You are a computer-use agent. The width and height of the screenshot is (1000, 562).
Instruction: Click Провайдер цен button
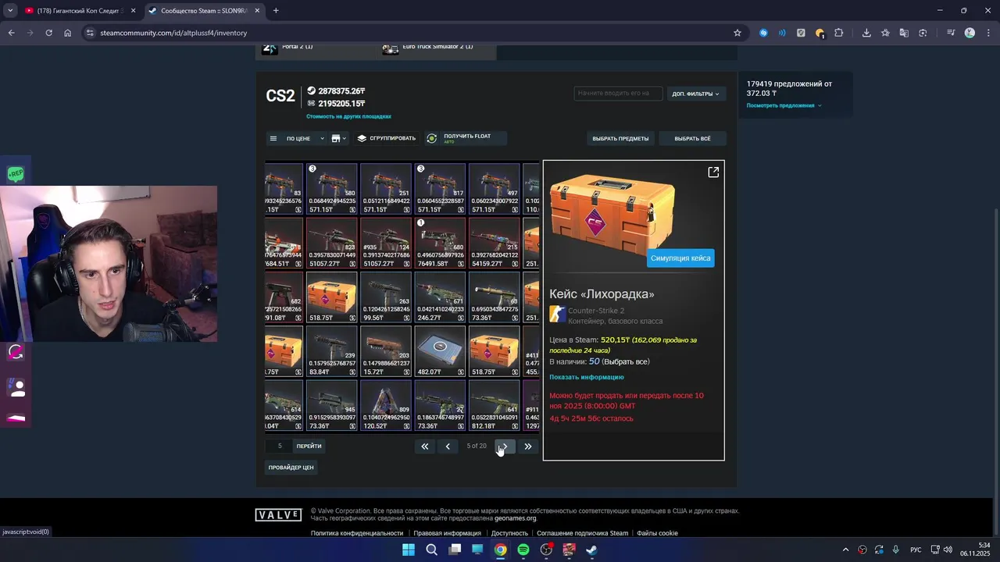click(291, 468)
